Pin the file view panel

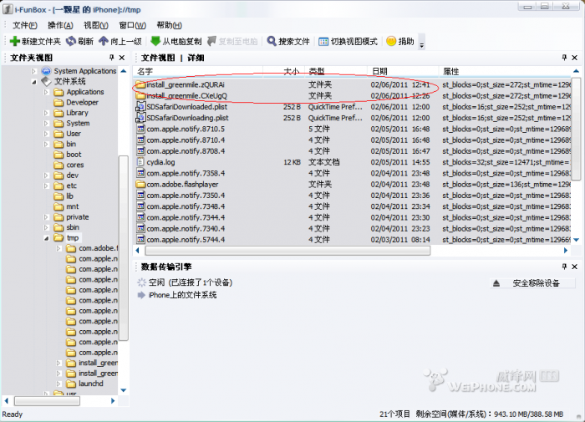(x=564, y=58)
